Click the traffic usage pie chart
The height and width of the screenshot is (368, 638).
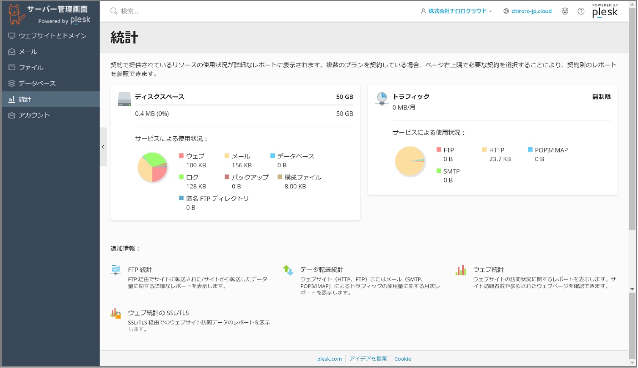pyautogui.click(x=410, y=161)
